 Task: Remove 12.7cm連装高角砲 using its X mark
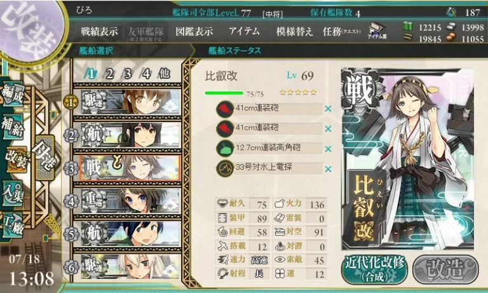tap(328, 149)
